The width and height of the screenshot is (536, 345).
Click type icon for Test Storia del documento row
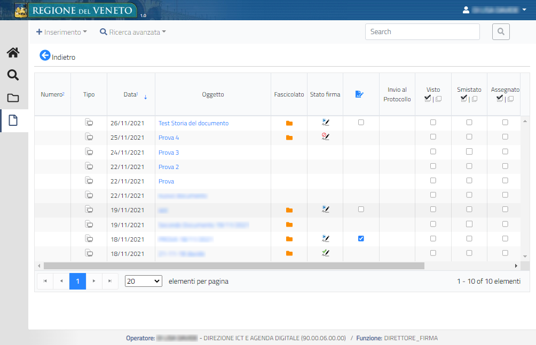(x=89, y=122)
